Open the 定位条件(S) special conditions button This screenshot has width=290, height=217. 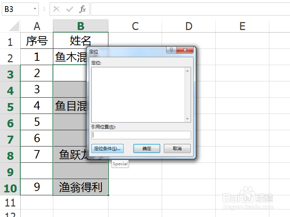click(x=108, y=148)
